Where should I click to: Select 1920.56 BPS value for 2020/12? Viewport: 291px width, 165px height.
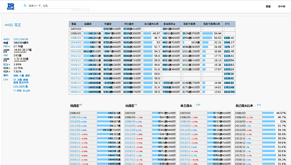(x=229, y=92)
